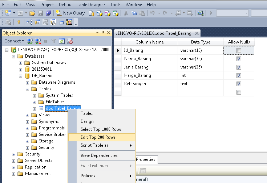Image resolution: width=267 pixels, height=183 pixels.
Task: Click the Manage Spatial Indexes icon
Action: (69, 22)
